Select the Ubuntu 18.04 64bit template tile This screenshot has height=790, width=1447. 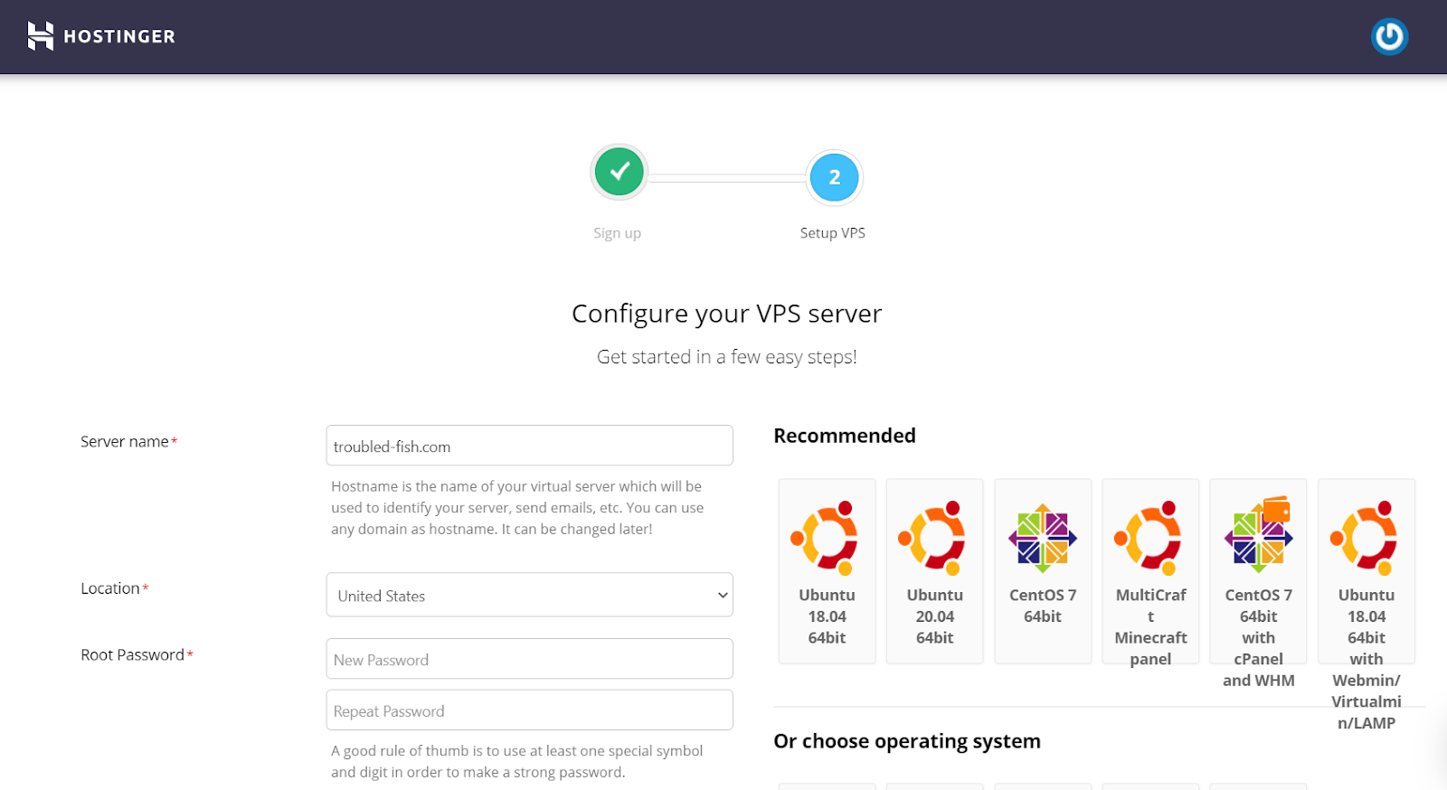[826, 571]
